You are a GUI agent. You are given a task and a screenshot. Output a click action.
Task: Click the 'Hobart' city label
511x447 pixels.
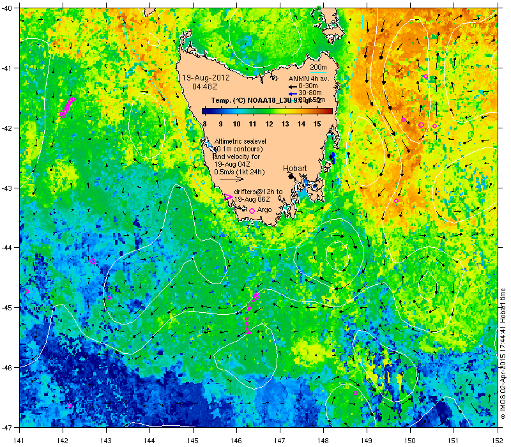click(x=294, y=169)
